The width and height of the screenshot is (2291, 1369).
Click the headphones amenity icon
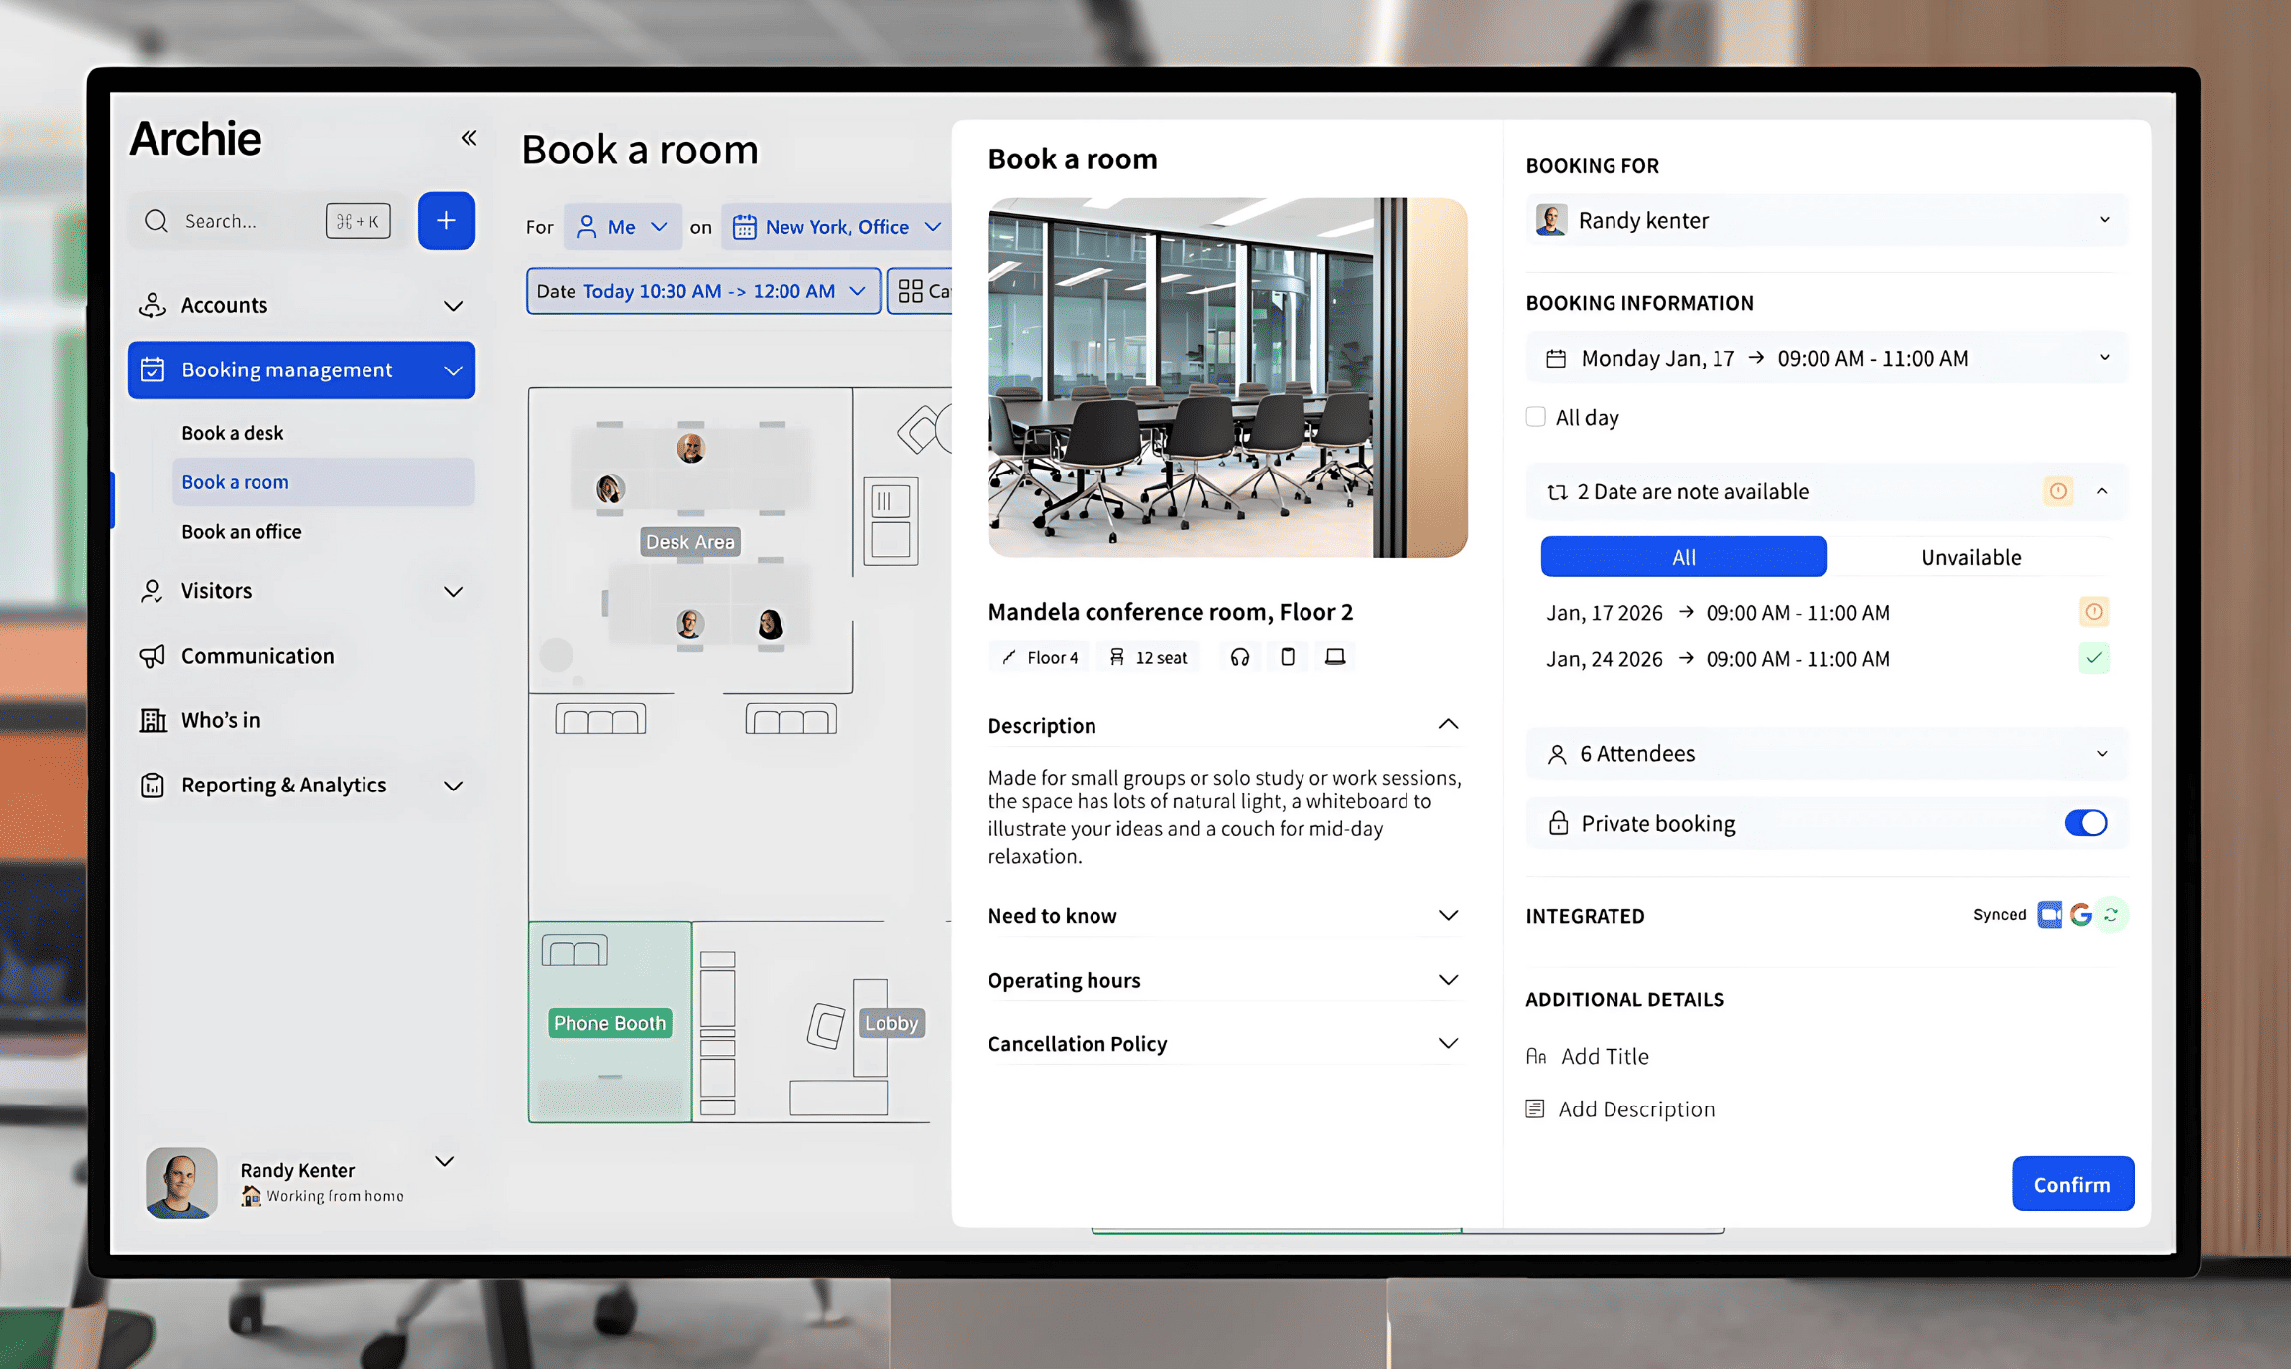click(1239, 657)
